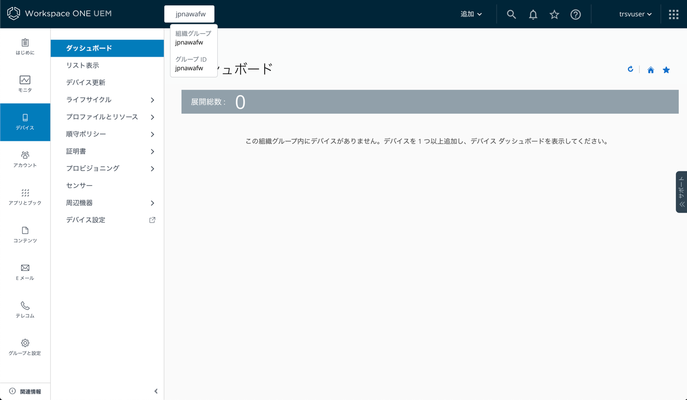The height and width of the screenshot is (400, 687).
Task: Click the no-devices message text
Action: 426,141
